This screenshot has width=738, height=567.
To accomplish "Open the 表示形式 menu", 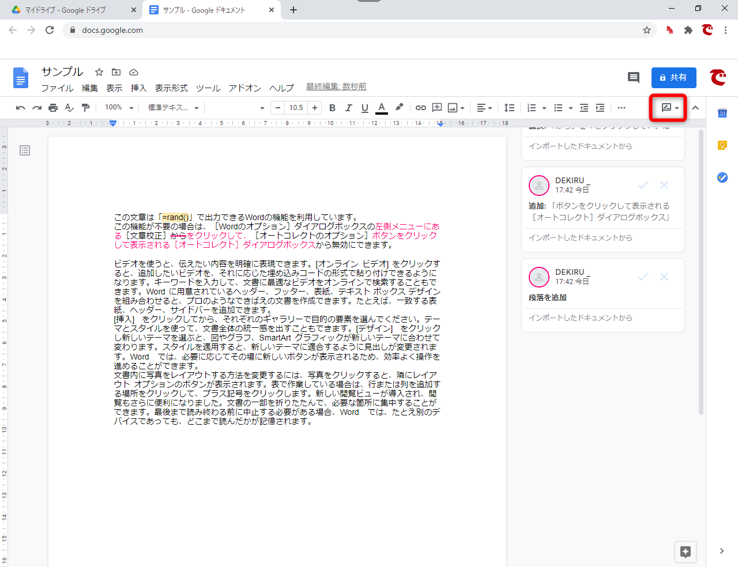I will [x=171, y=88].
